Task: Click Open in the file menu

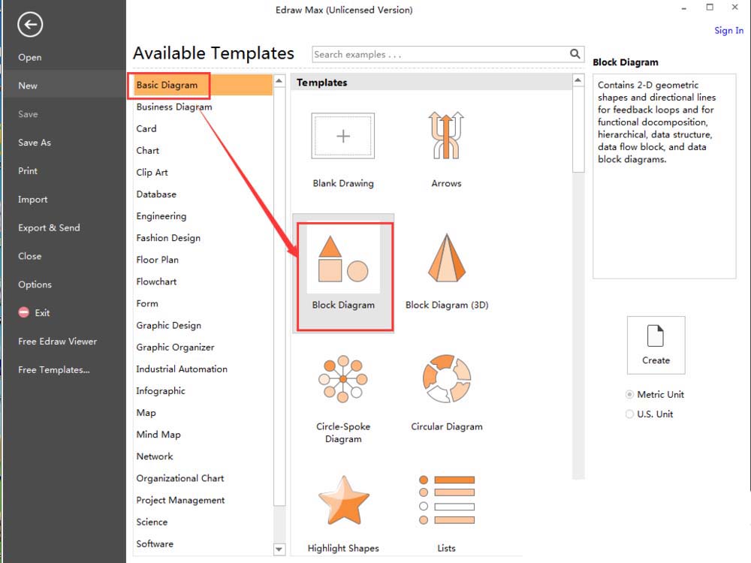Action: (30, 58)
